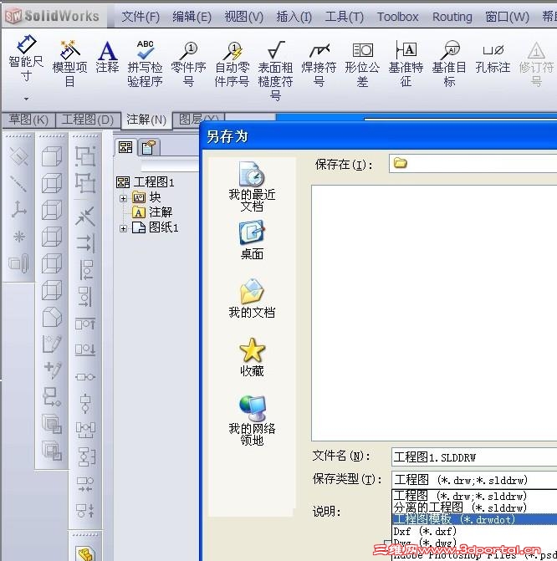
Task: Open the 视图(V) menu
Action: pyautogui.click(x=243, y=17)
